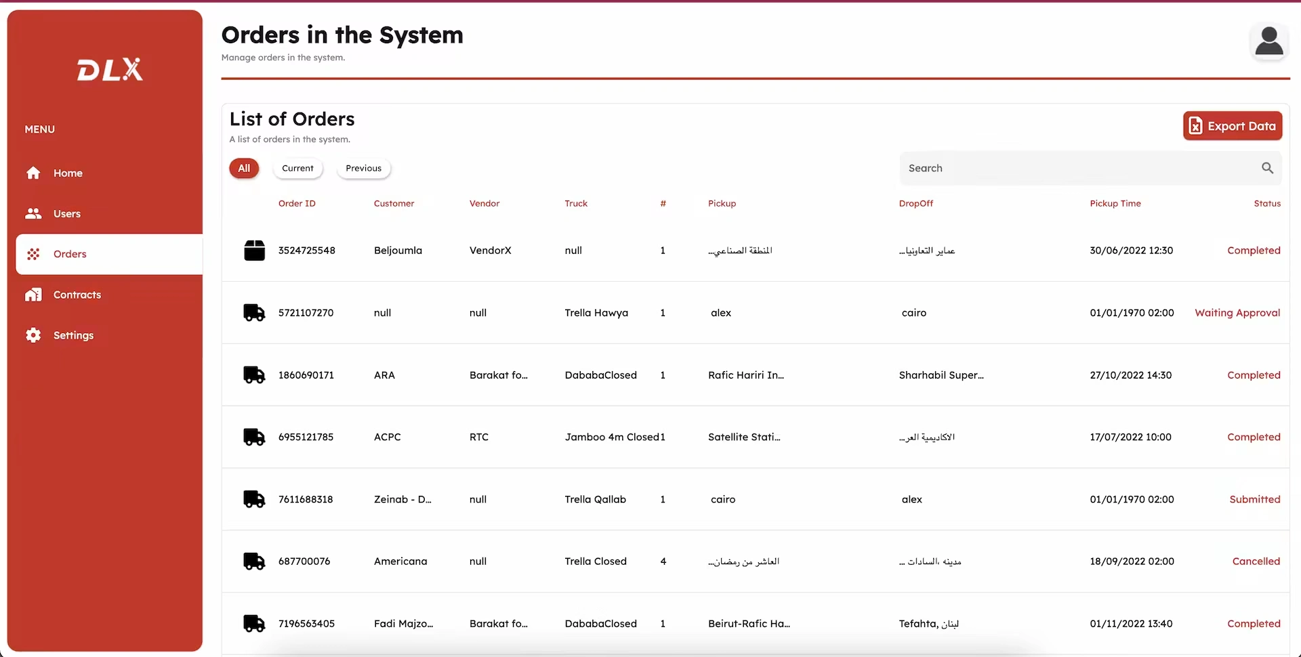Select the All orders filter

coord(244,168)
